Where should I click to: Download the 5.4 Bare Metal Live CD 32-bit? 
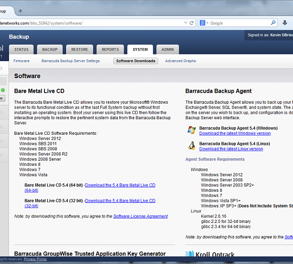pyautogui.click(x=120, y=201)
